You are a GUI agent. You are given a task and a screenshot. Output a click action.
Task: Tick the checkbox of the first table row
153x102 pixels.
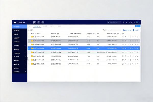(x=29, y=37)
